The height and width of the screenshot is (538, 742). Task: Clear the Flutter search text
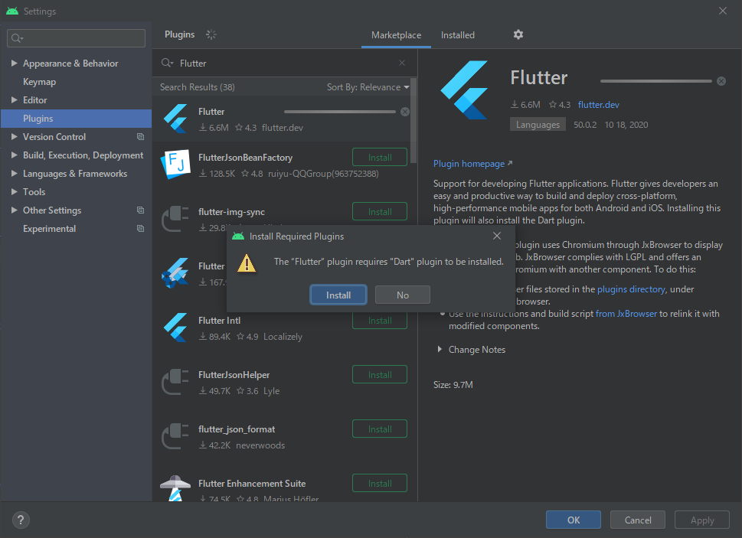tap(402, 63)
